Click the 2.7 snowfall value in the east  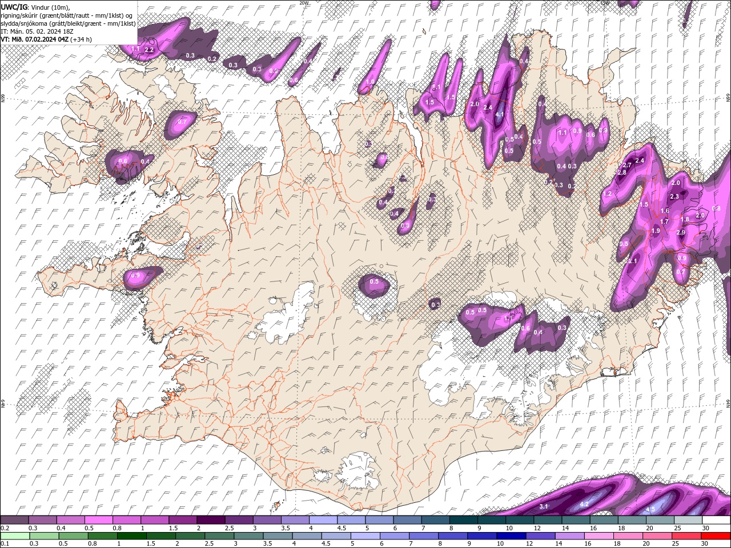[x=627, y=165]
